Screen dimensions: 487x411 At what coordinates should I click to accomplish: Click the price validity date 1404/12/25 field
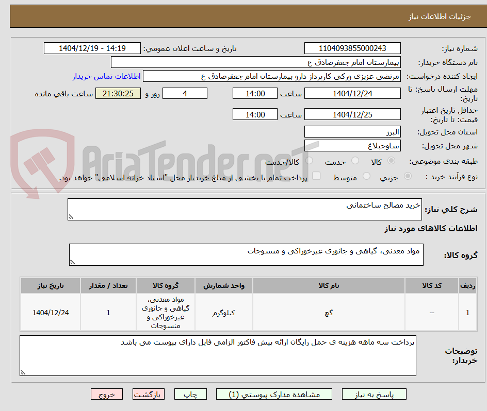click(352, 114)
